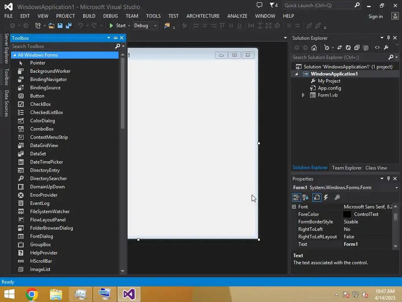Viewport: 402px width, 302px height.
Task: Click the Save disk icon in toolbar
Action: (x=60, y=26)
